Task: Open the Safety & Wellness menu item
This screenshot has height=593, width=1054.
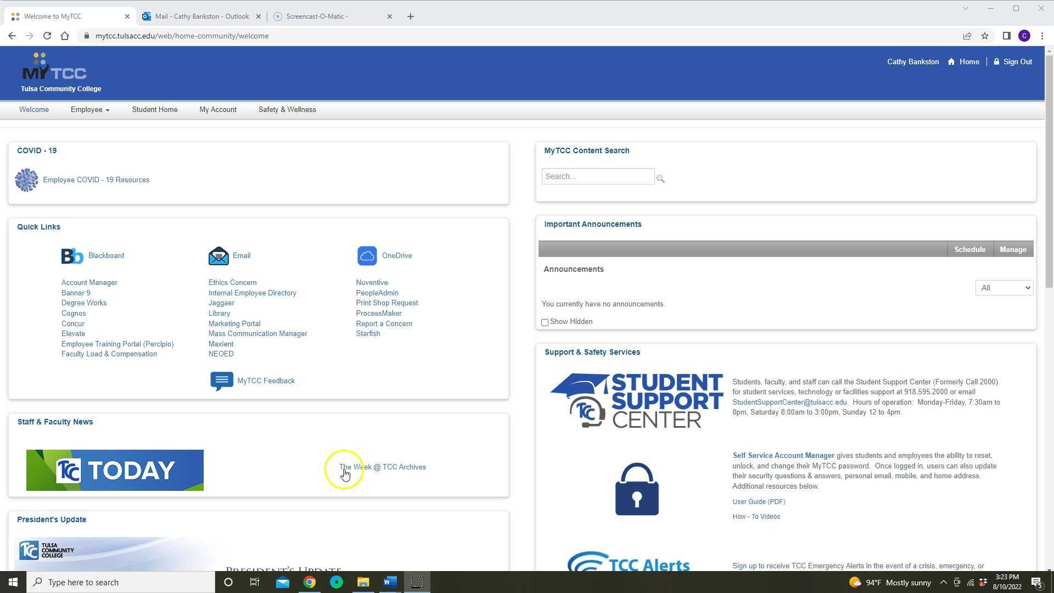Action: (x=287, y=109)
